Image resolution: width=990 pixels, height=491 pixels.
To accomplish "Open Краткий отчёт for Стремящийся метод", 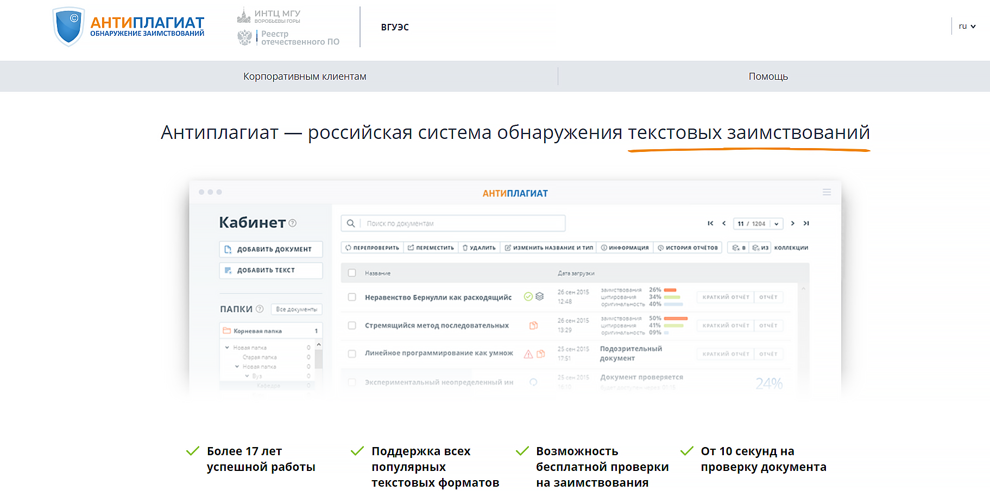I will [x=726, y=326].
